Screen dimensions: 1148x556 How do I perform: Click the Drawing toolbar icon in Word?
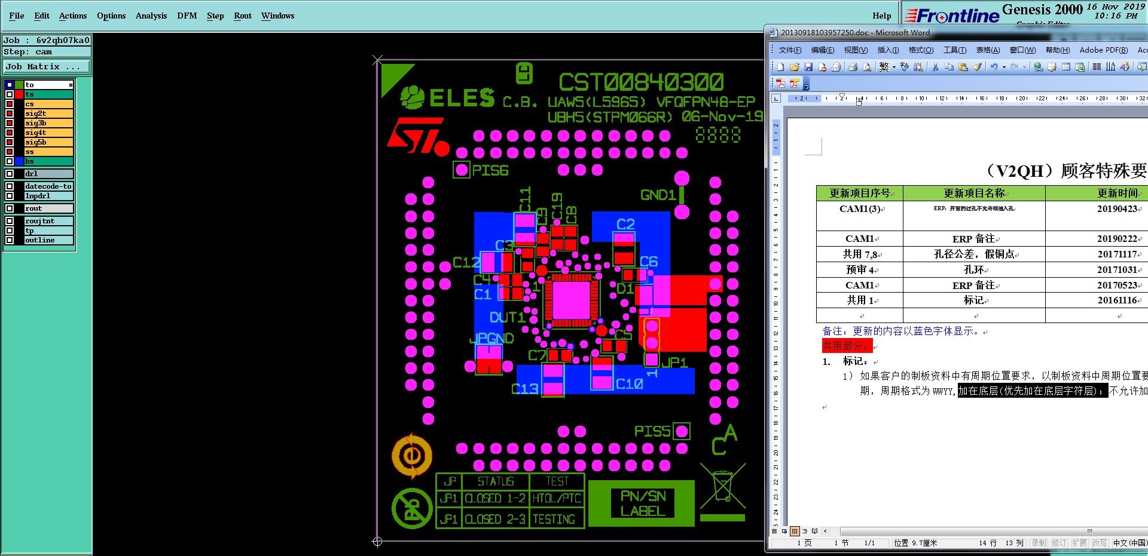pyautogui.click(x=1124, y=67)
